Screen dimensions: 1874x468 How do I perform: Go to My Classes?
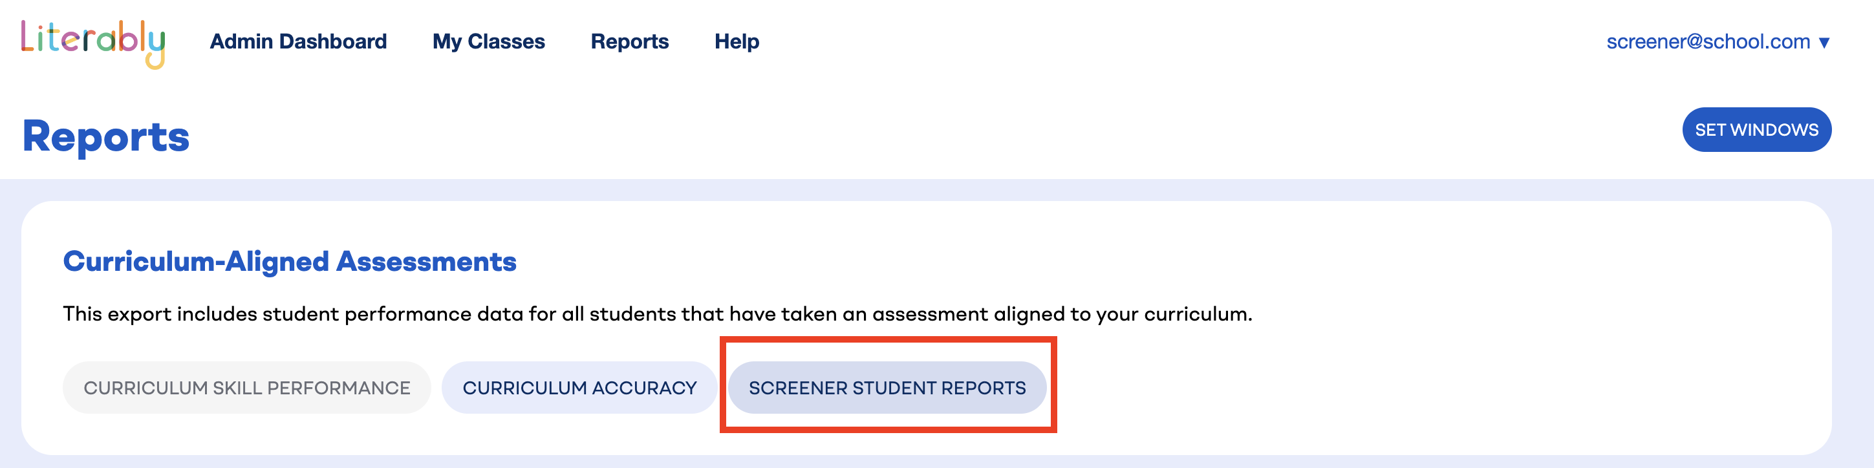coord(488,41)
